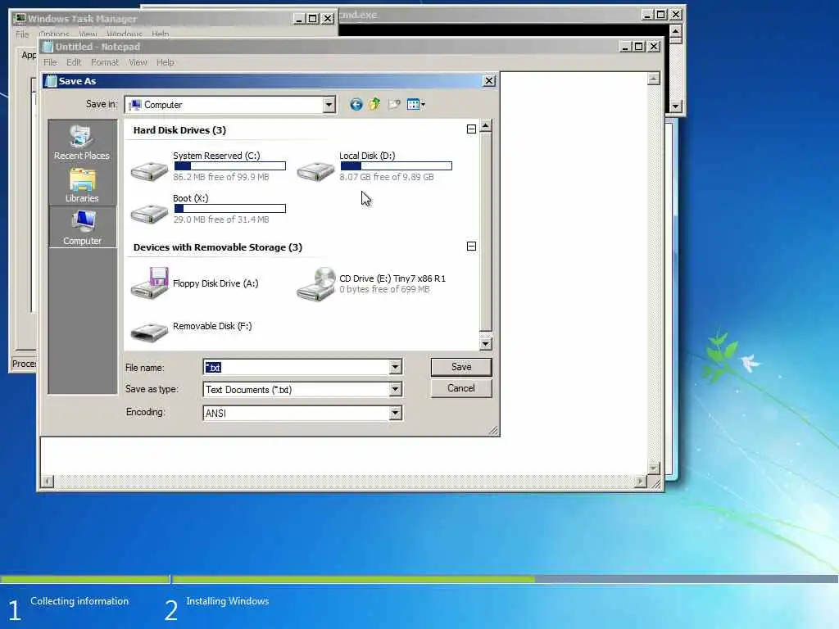Click 0 bytes free of 699 MB text
This screenshot has height=629, width=839.
point(384,289)
